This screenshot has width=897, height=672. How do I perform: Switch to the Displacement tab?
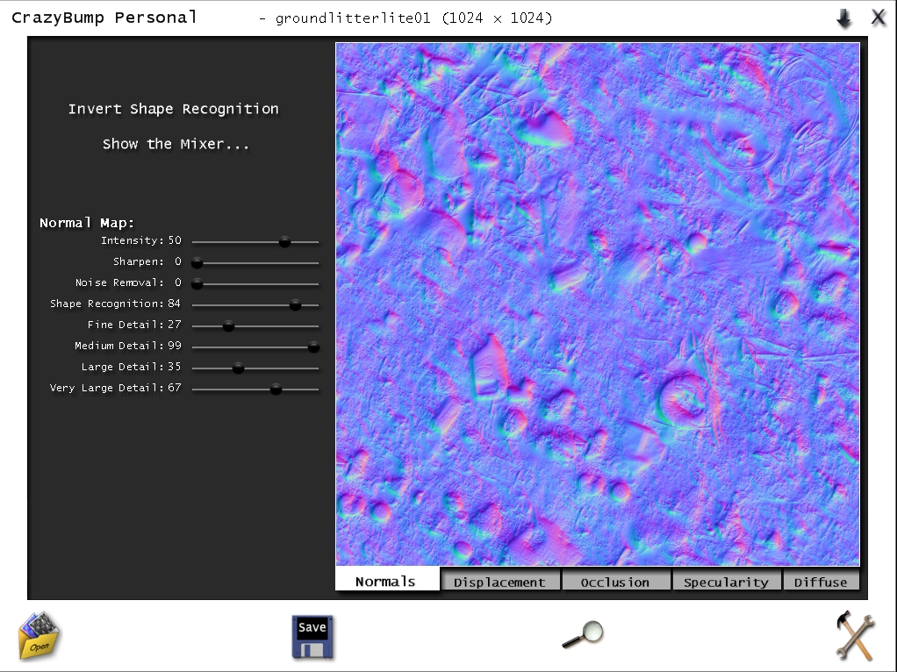pos(499,582)
